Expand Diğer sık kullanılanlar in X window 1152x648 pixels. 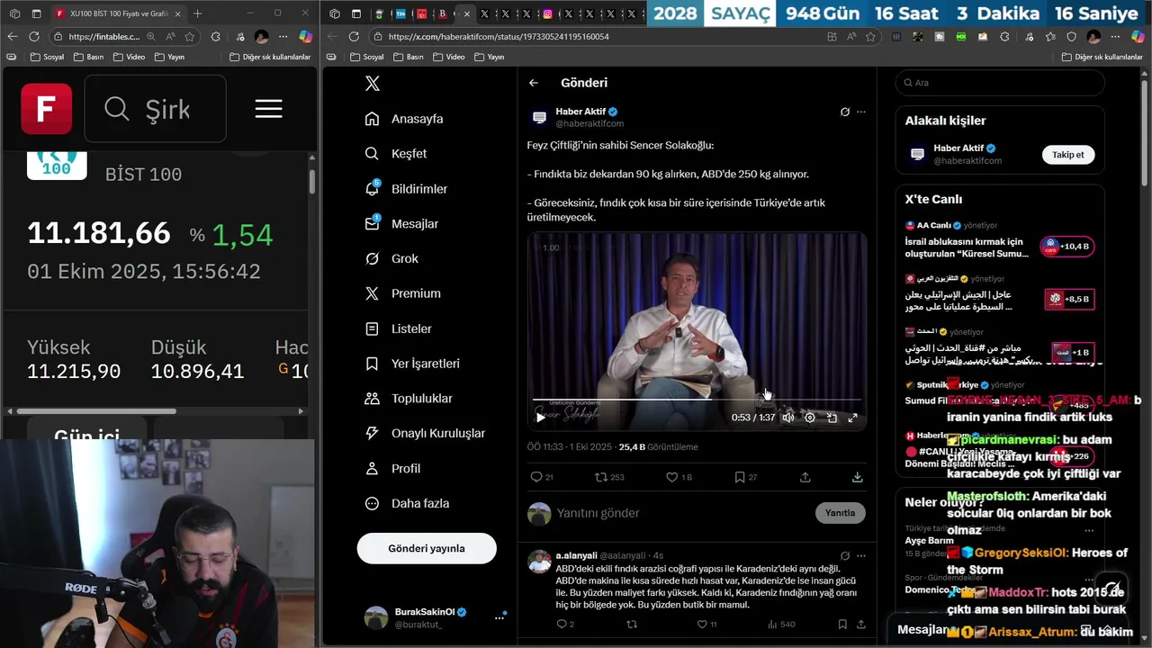pos(1102,57)
